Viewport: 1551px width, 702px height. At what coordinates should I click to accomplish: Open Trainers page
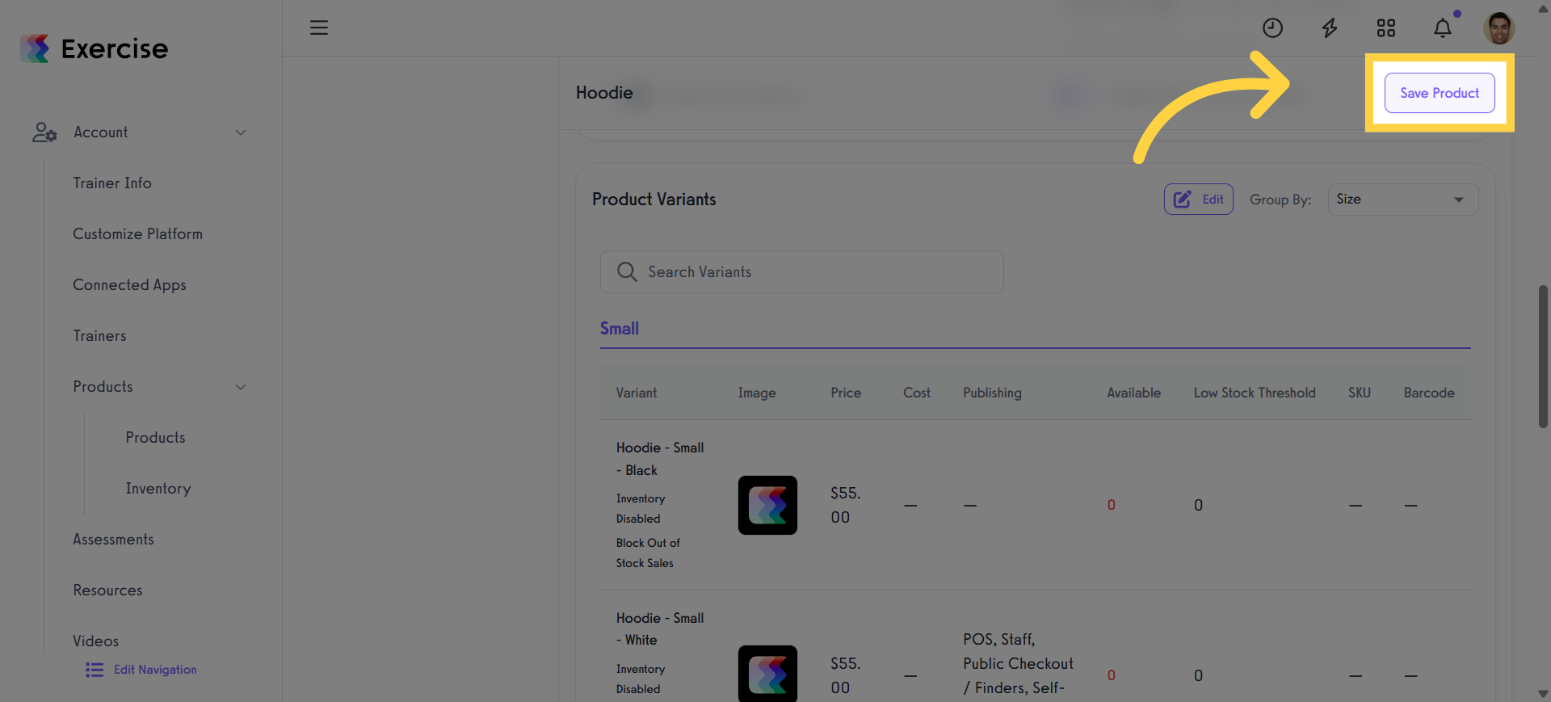click(x=99, y=336)
